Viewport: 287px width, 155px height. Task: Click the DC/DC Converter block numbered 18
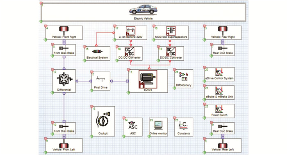tap(130, 53)
